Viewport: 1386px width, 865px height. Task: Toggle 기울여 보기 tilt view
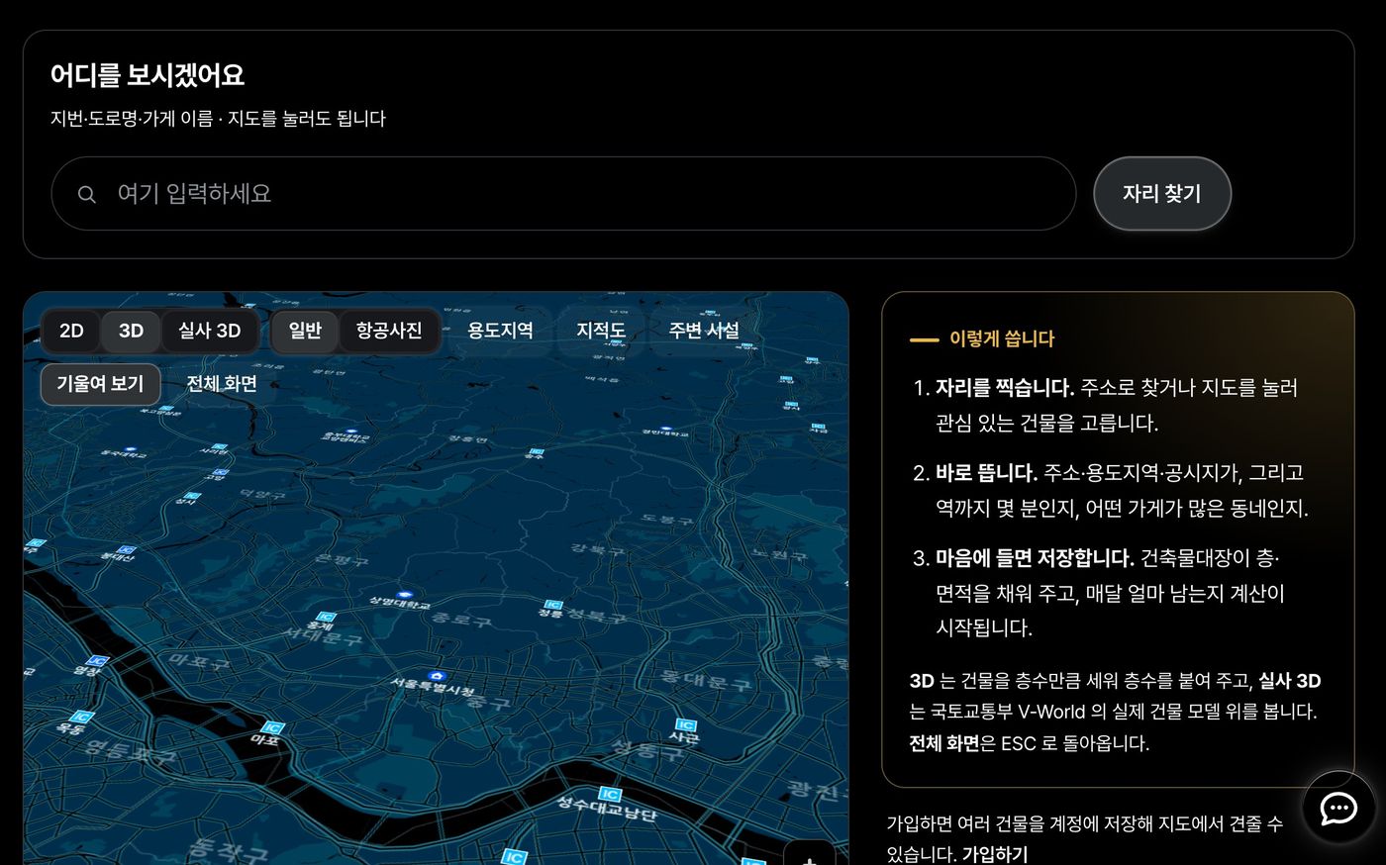pos(100,384)
